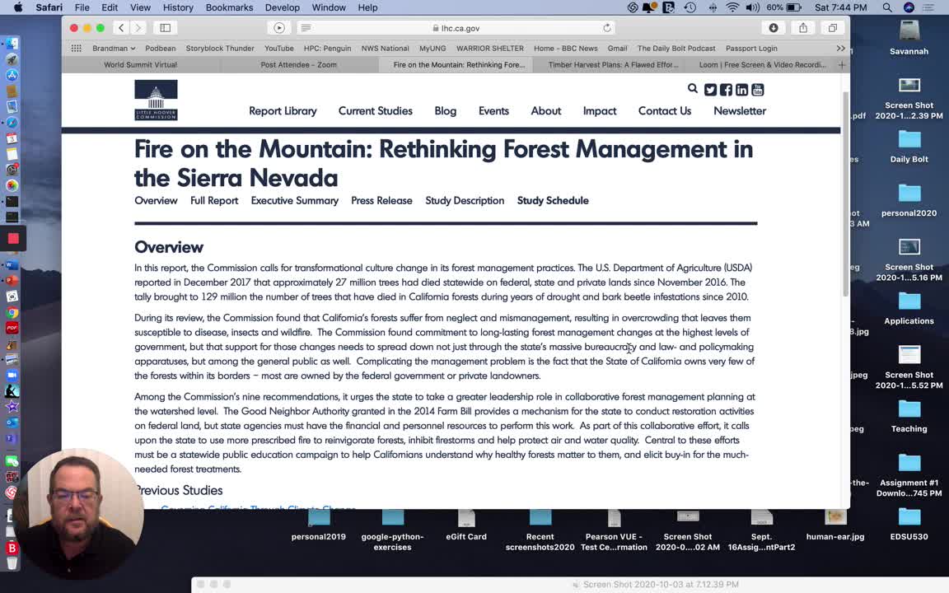Click the Safari back navigation arrow

(121, 28)
